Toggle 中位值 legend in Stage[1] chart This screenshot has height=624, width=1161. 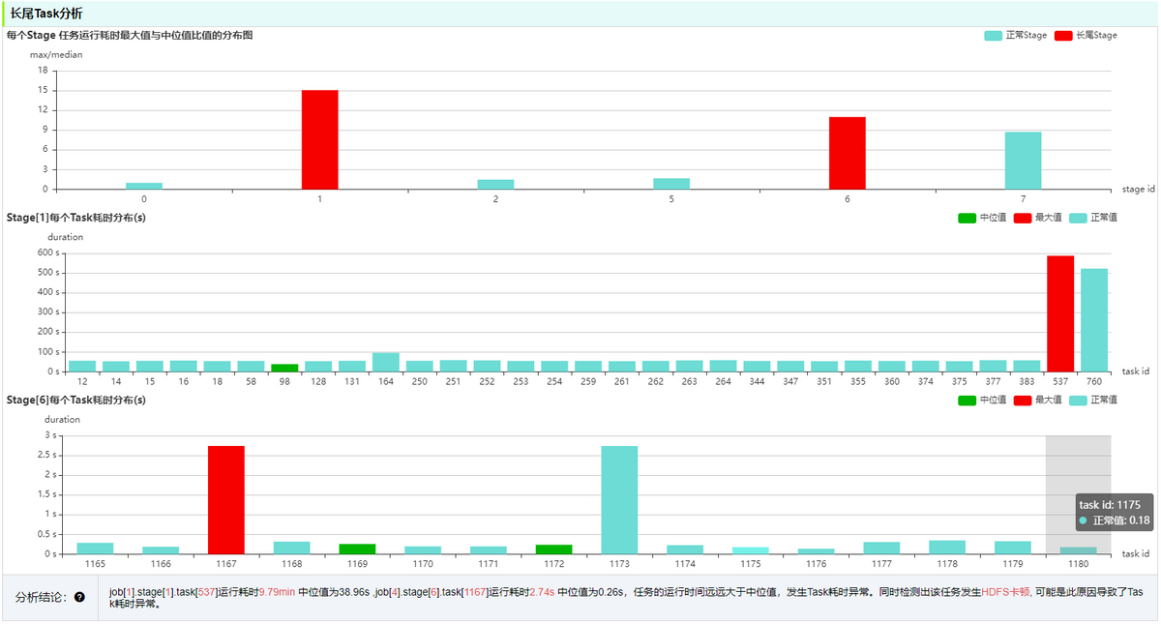pos(981,218)
